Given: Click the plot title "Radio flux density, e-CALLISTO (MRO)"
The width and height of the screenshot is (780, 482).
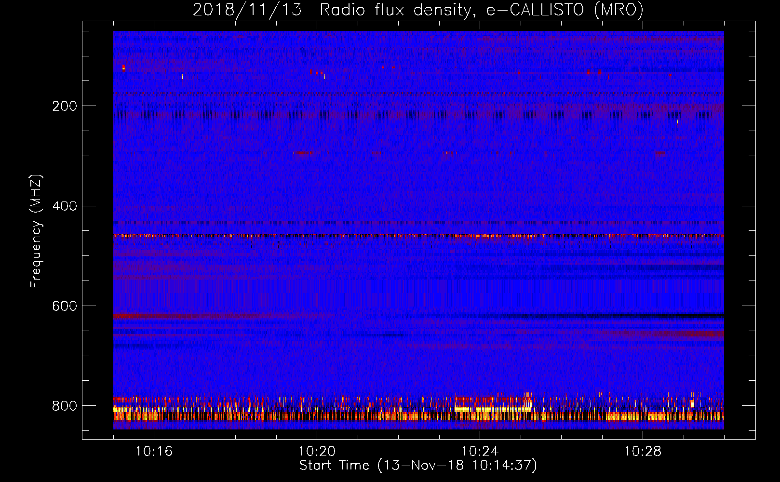Looking at the screenshot, I should 481,10.
